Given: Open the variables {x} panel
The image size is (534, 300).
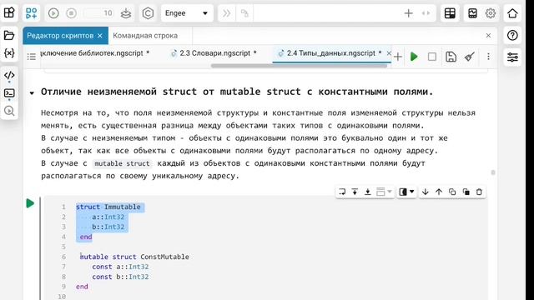Looking at the screenshot, I should [9, 53].
